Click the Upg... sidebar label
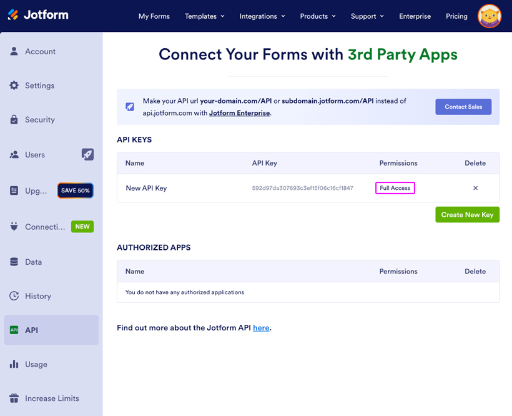 [x=36, y=191]
